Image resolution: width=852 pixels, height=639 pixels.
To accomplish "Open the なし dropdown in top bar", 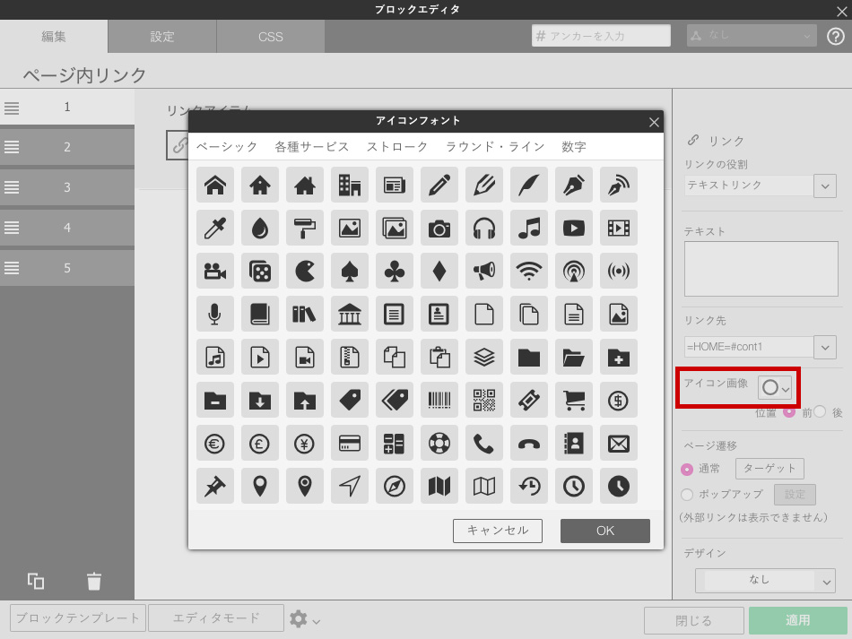I will point(751,36).
